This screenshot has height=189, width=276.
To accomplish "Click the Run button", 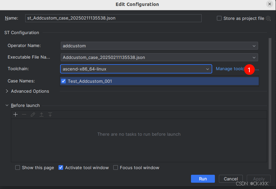I will tap(203, 179).
